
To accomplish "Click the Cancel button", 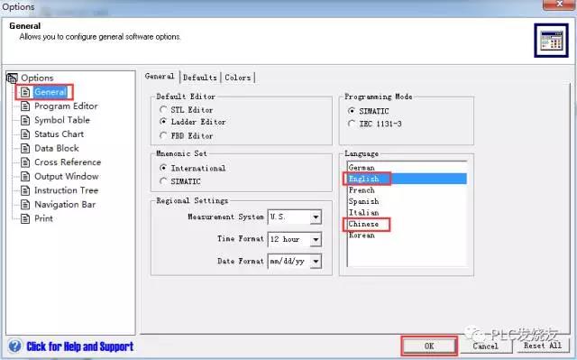I will click(485, 346).
